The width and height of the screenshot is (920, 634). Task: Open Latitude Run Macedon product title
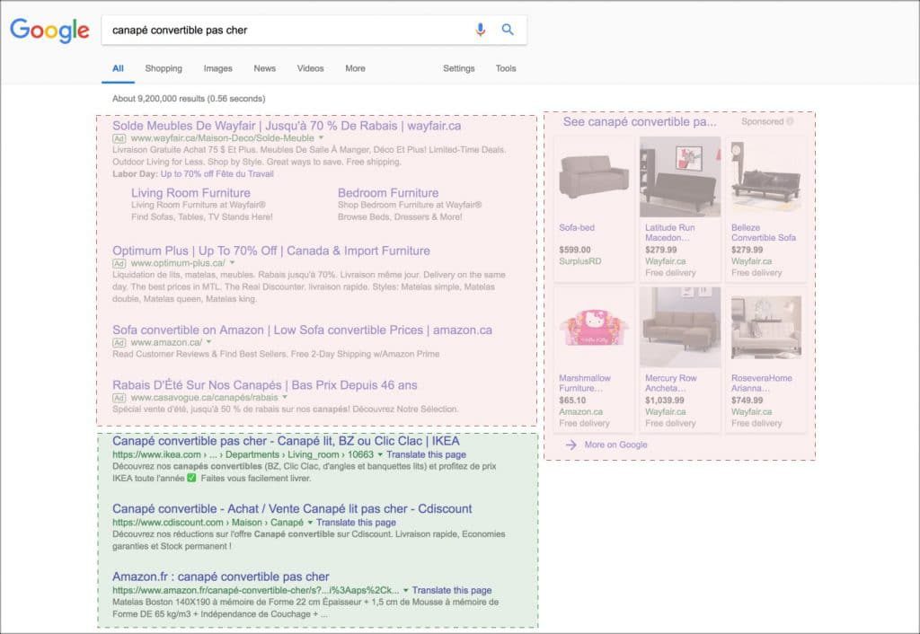pyautogui.click(x=670, y=233)
